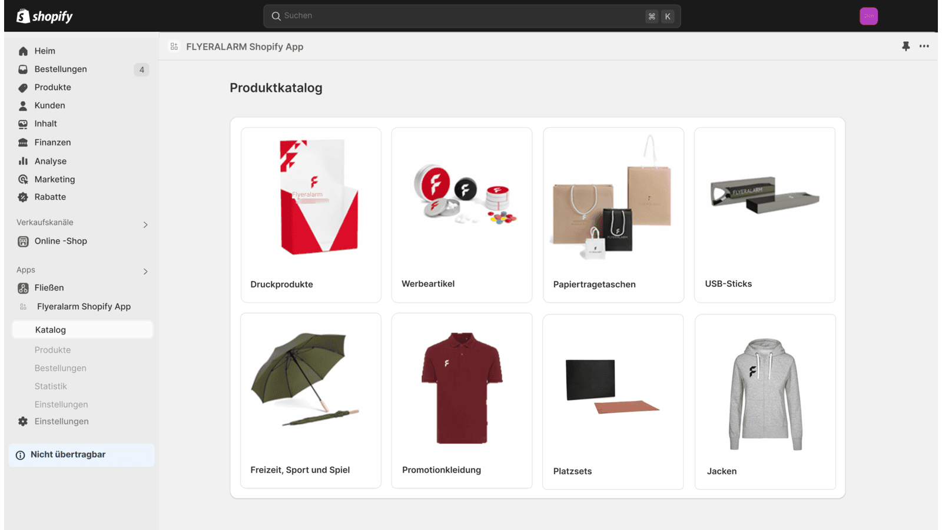Image resolution: width=942 pixels, height=530 pixels.
Task: Click the Nicht übertragbar notice
Action: pos(82,455)
